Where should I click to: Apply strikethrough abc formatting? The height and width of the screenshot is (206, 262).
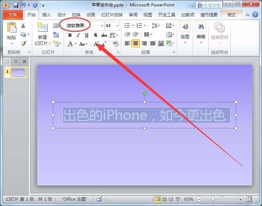[x=104, y=35]
